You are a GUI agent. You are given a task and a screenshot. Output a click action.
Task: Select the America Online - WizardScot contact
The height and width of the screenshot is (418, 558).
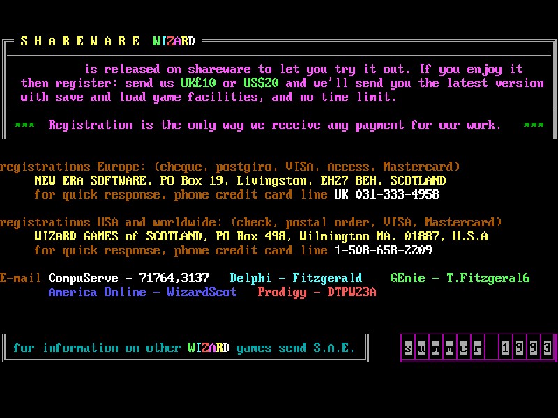[142, 292]
